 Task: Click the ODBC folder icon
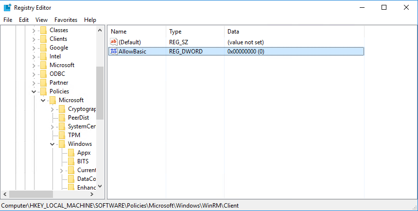pyautogui.click(x=44, y=74)
